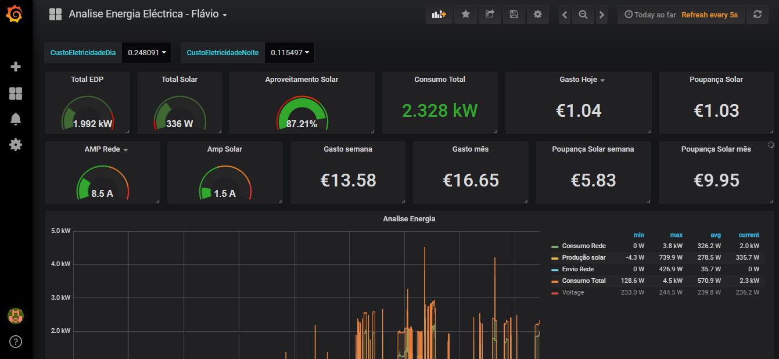Screen dimensions: 779x359
Task: Toggle the Voltage series in legend
Action: 573,292
